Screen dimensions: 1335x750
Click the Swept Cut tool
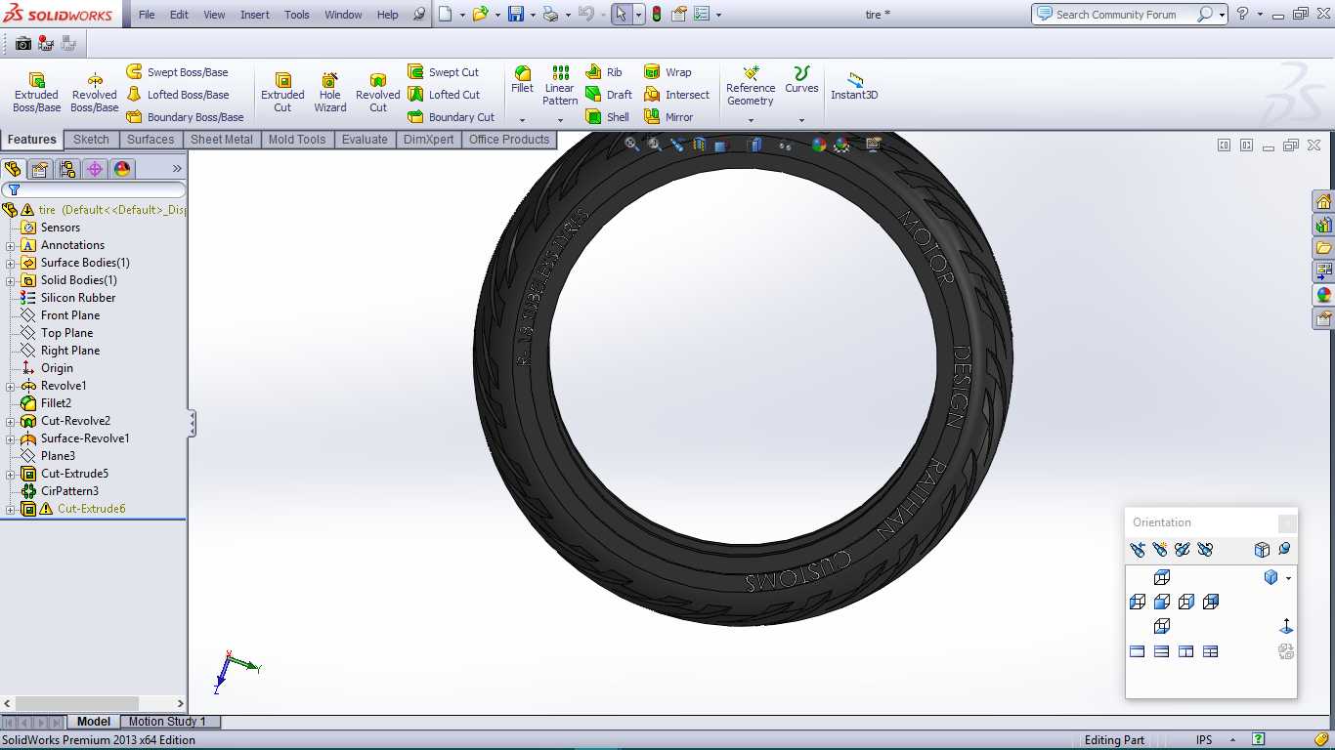pyautogui.click(x=443, y=72)
